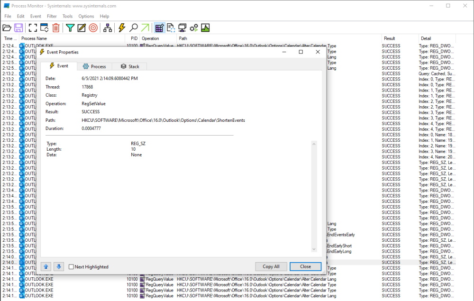Click the EndEarlyShort path text
This screenshot has width=474, height=301.
pyautogui.click(x=339, y=246)
